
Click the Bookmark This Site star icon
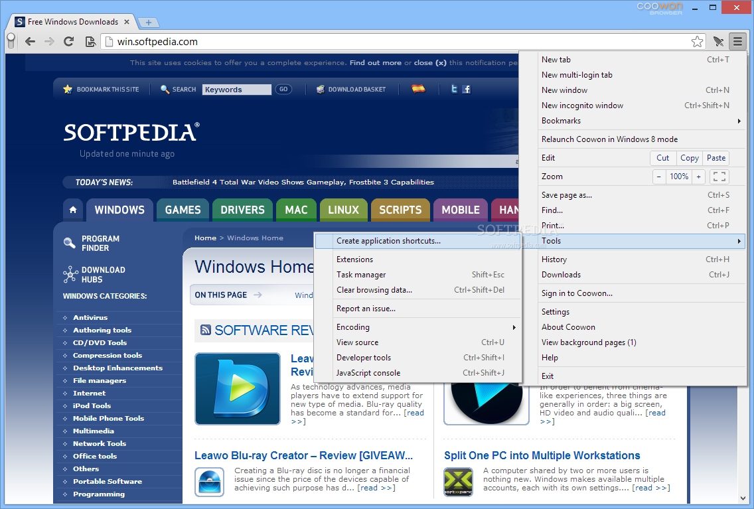click(68, 89)
